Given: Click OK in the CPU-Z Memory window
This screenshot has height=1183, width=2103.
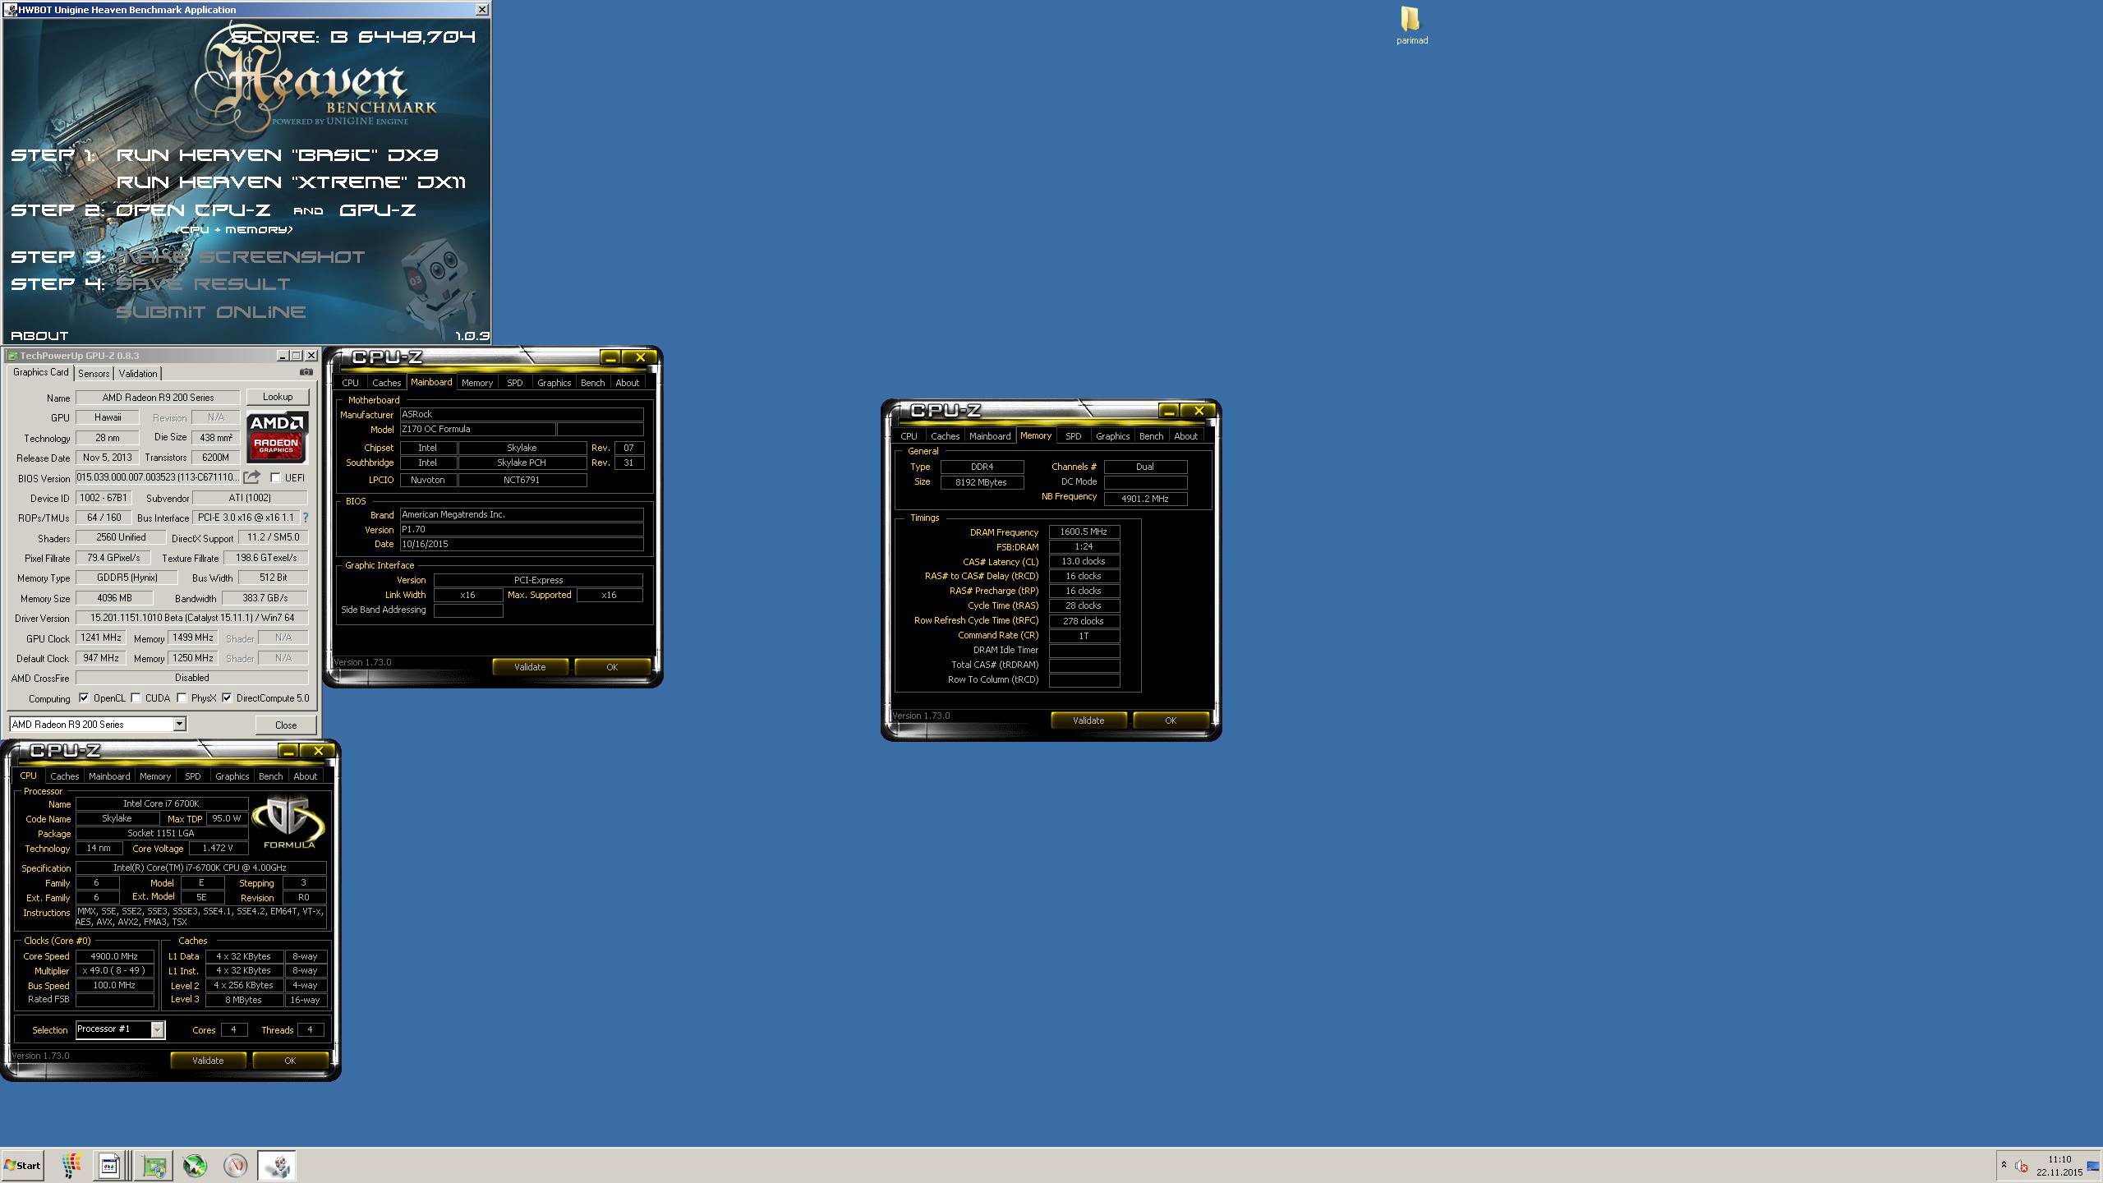Looking at the screenshot, I should coord(1171,720).
